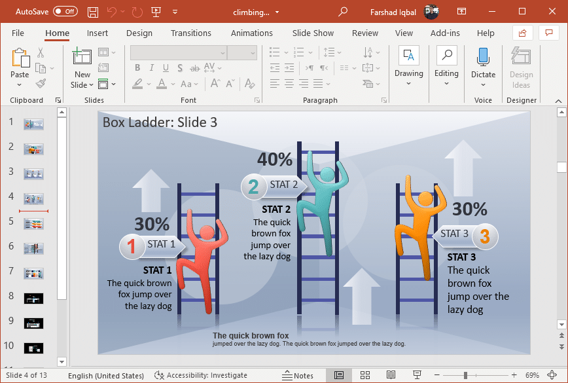Screen dimensions: 568x383
Task: Toggle AutoSave switch on
Action: click(x=65, y=12)
